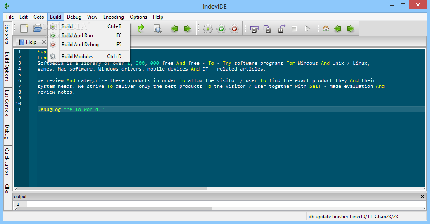Switch to the Help document tab

coord(31,42)
